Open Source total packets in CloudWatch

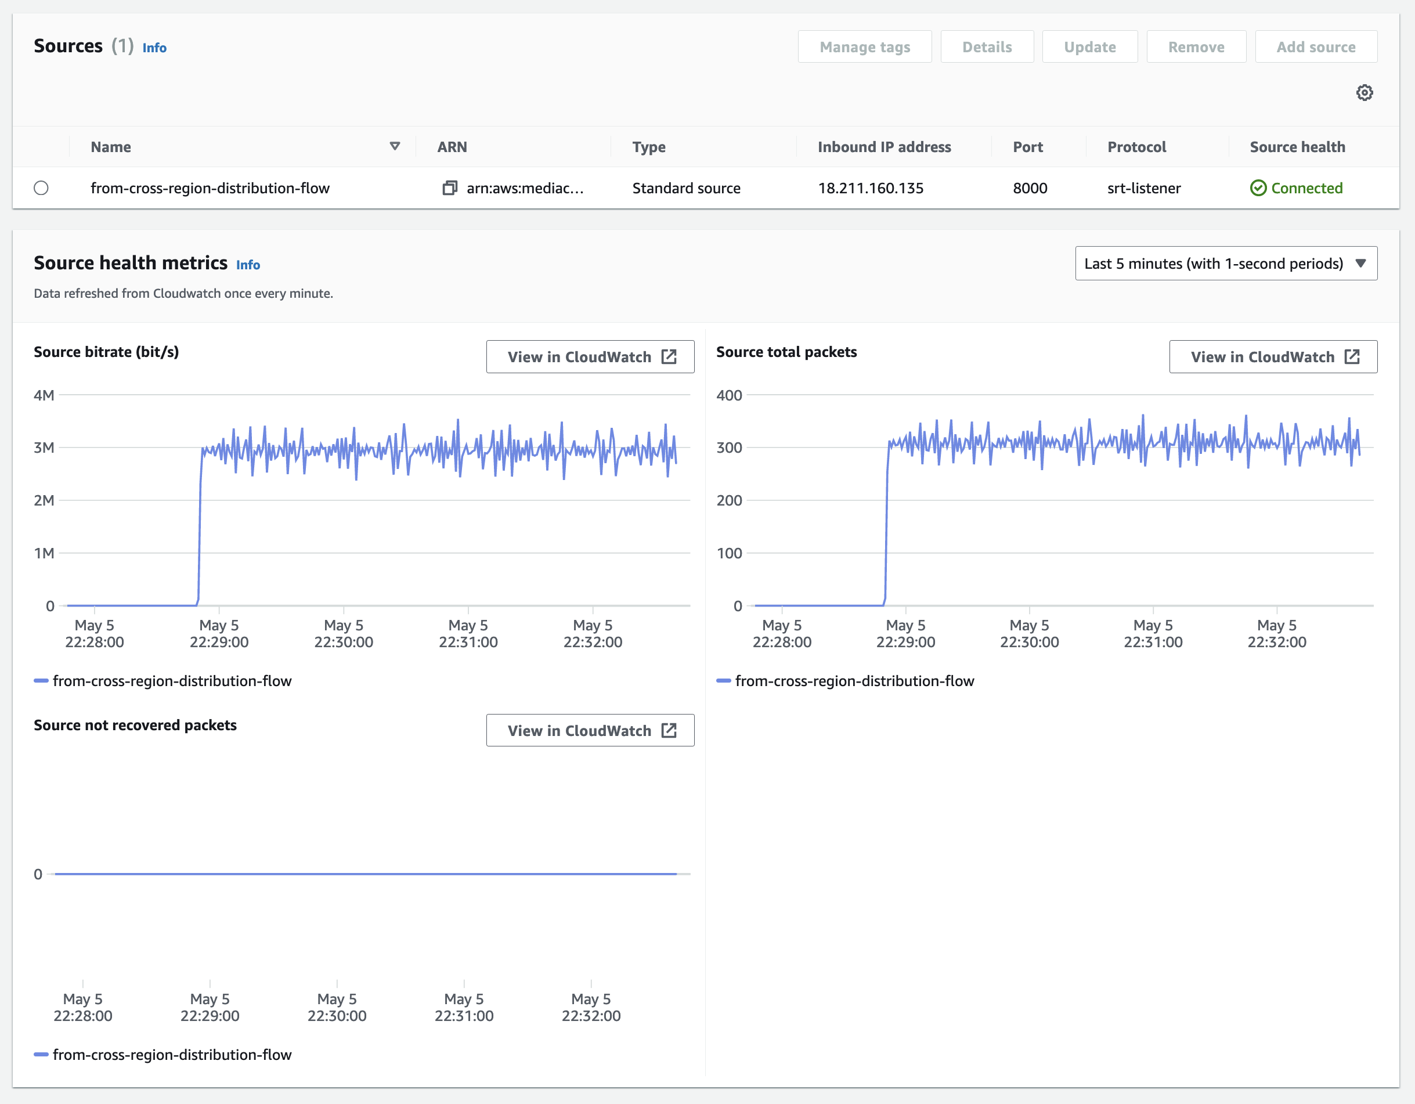coord(1272,357)
